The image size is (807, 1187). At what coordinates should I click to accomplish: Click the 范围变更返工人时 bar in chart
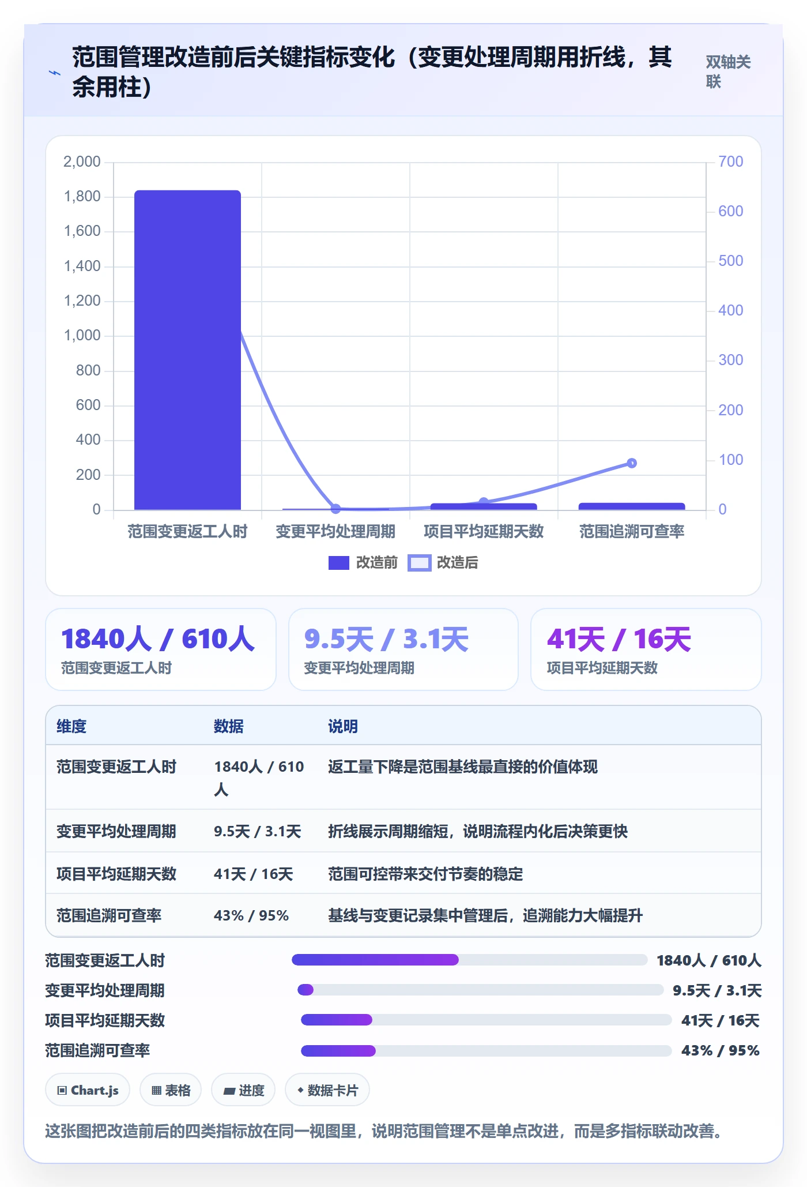[x=187, y=350]
